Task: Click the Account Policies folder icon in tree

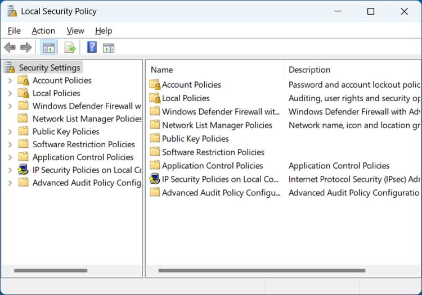Action: 23,80
